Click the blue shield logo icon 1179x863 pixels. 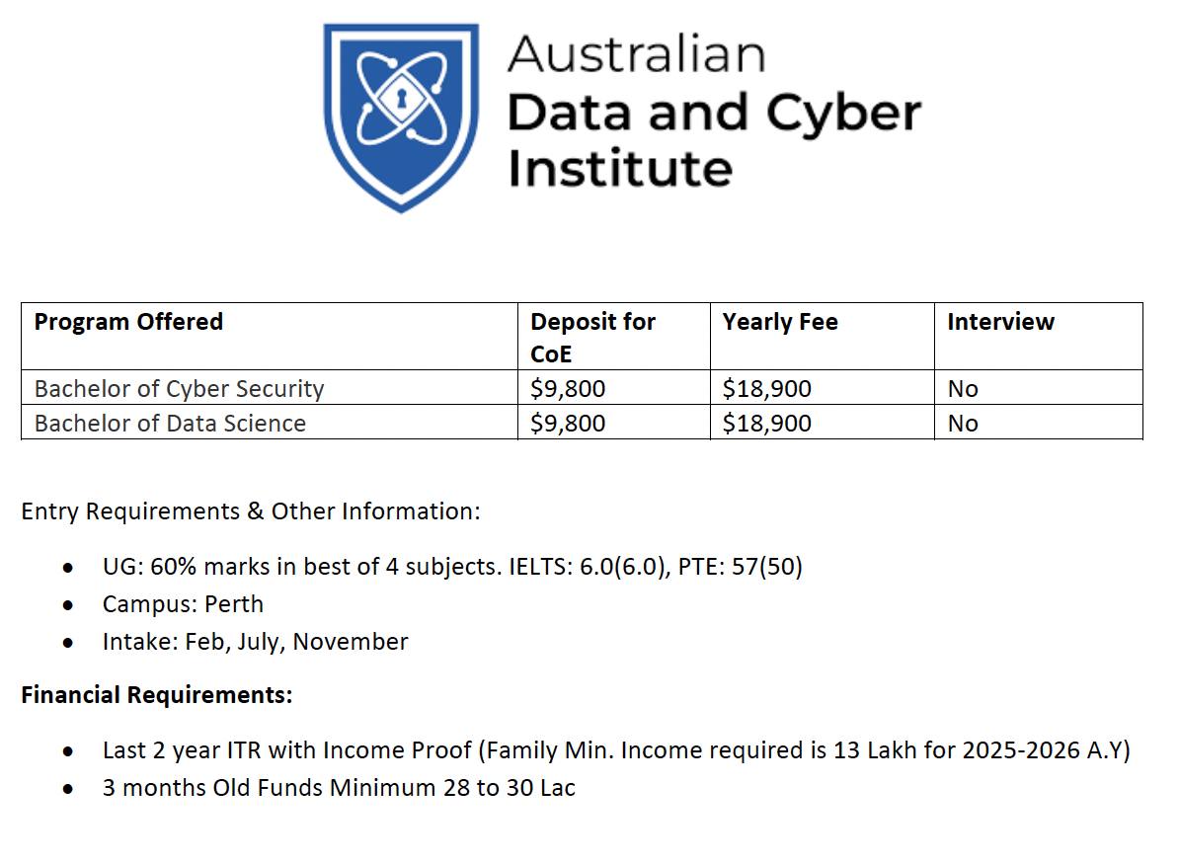[401, 118]
